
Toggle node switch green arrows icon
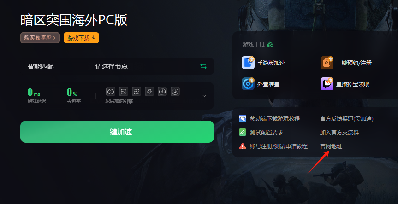(x=203, y=66)
